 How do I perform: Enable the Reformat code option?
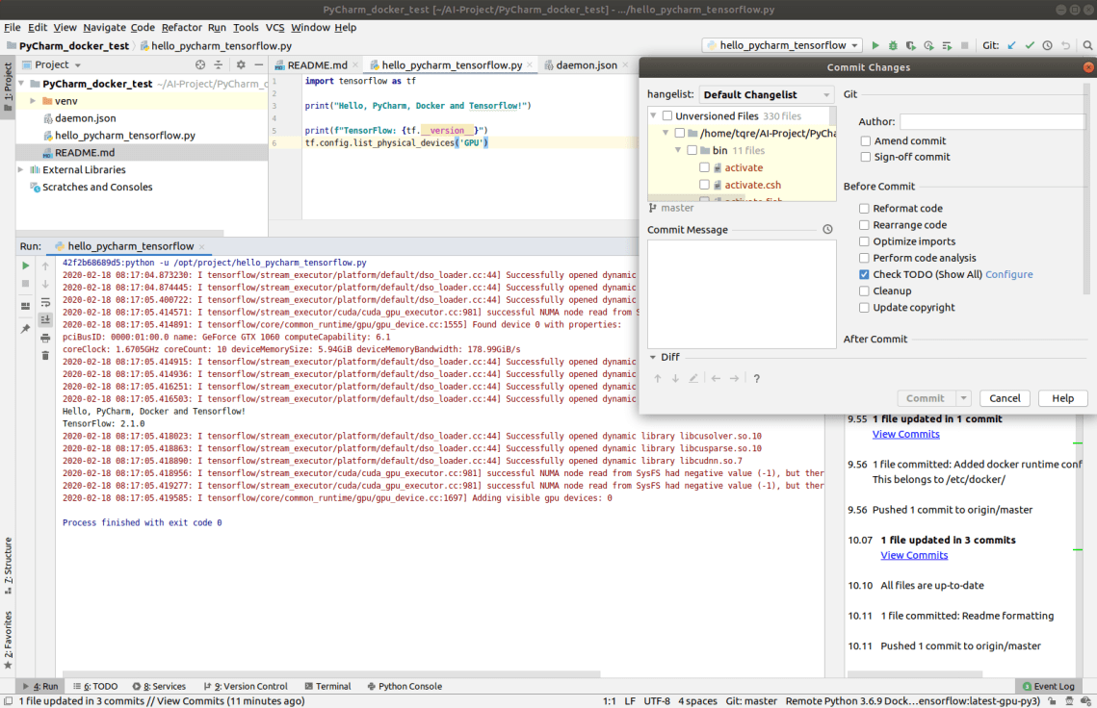[864, 208]
